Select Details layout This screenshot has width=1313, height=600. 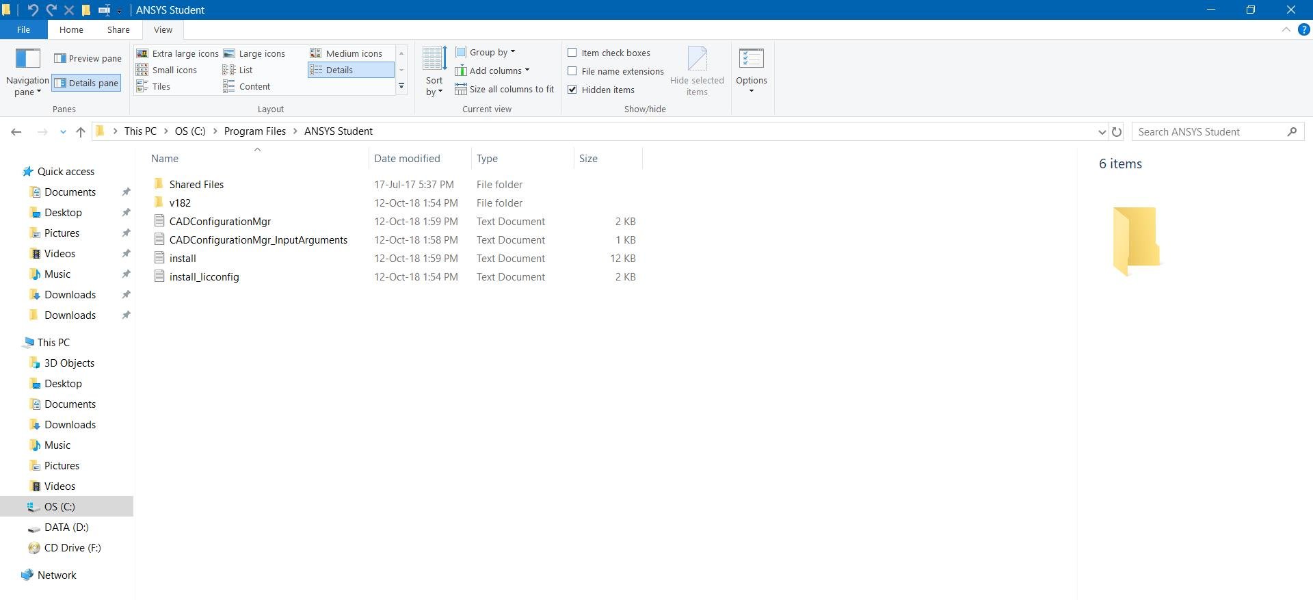point(351,70)
